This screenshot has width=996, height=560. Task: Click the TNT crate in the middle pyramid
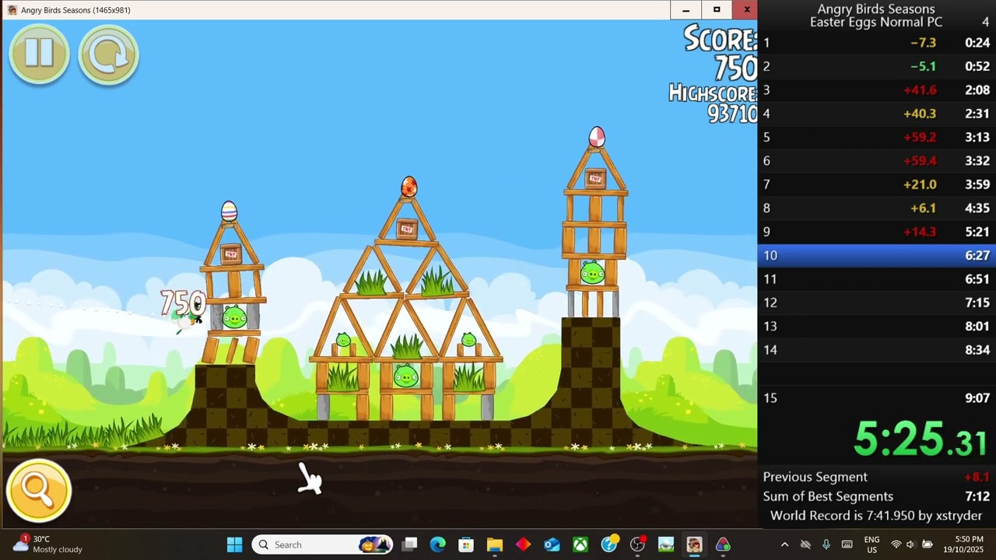[x=406, y=229]
